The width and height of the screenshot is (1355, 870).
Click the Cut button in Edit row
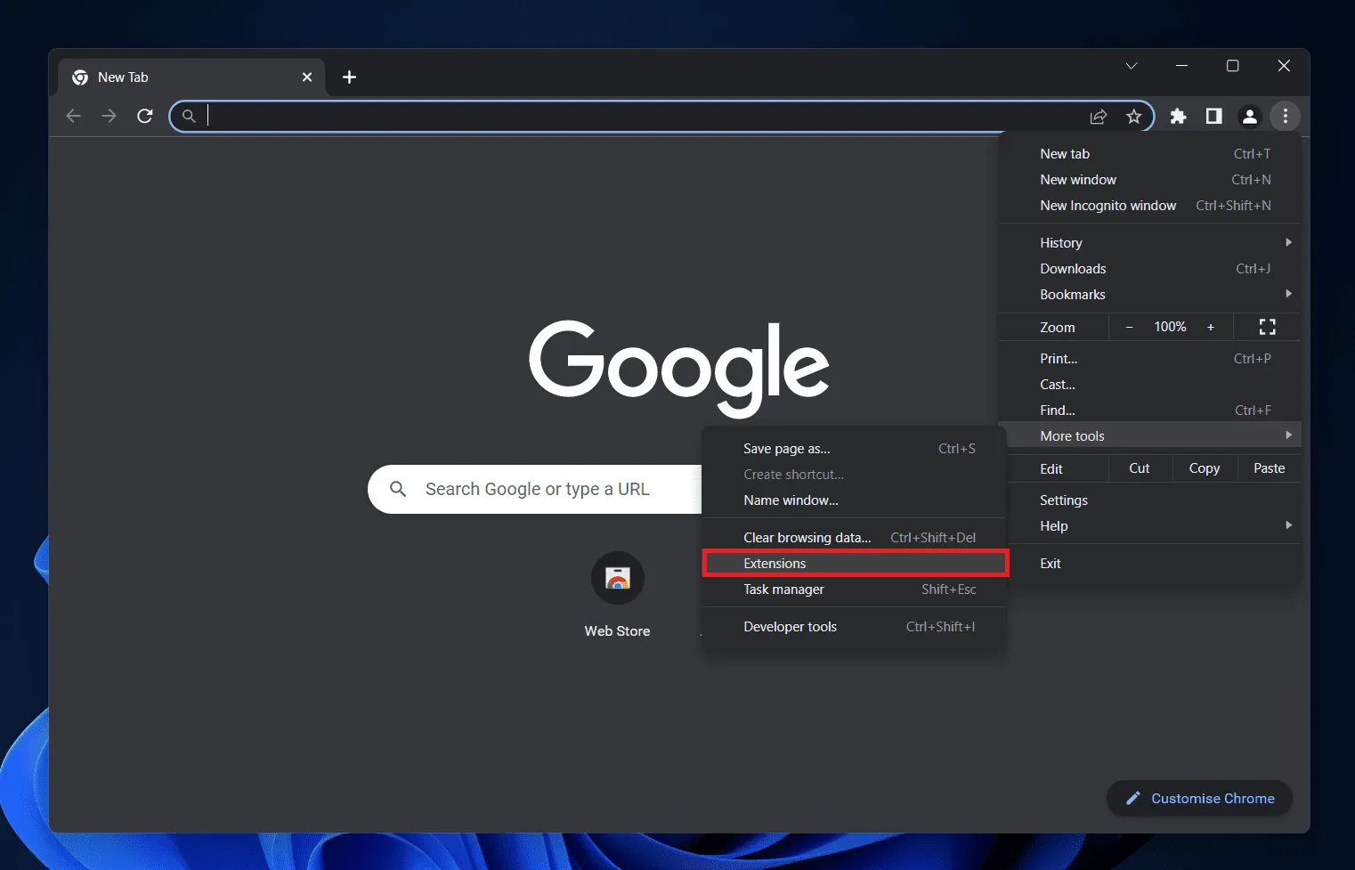(x=1139, y=468)
